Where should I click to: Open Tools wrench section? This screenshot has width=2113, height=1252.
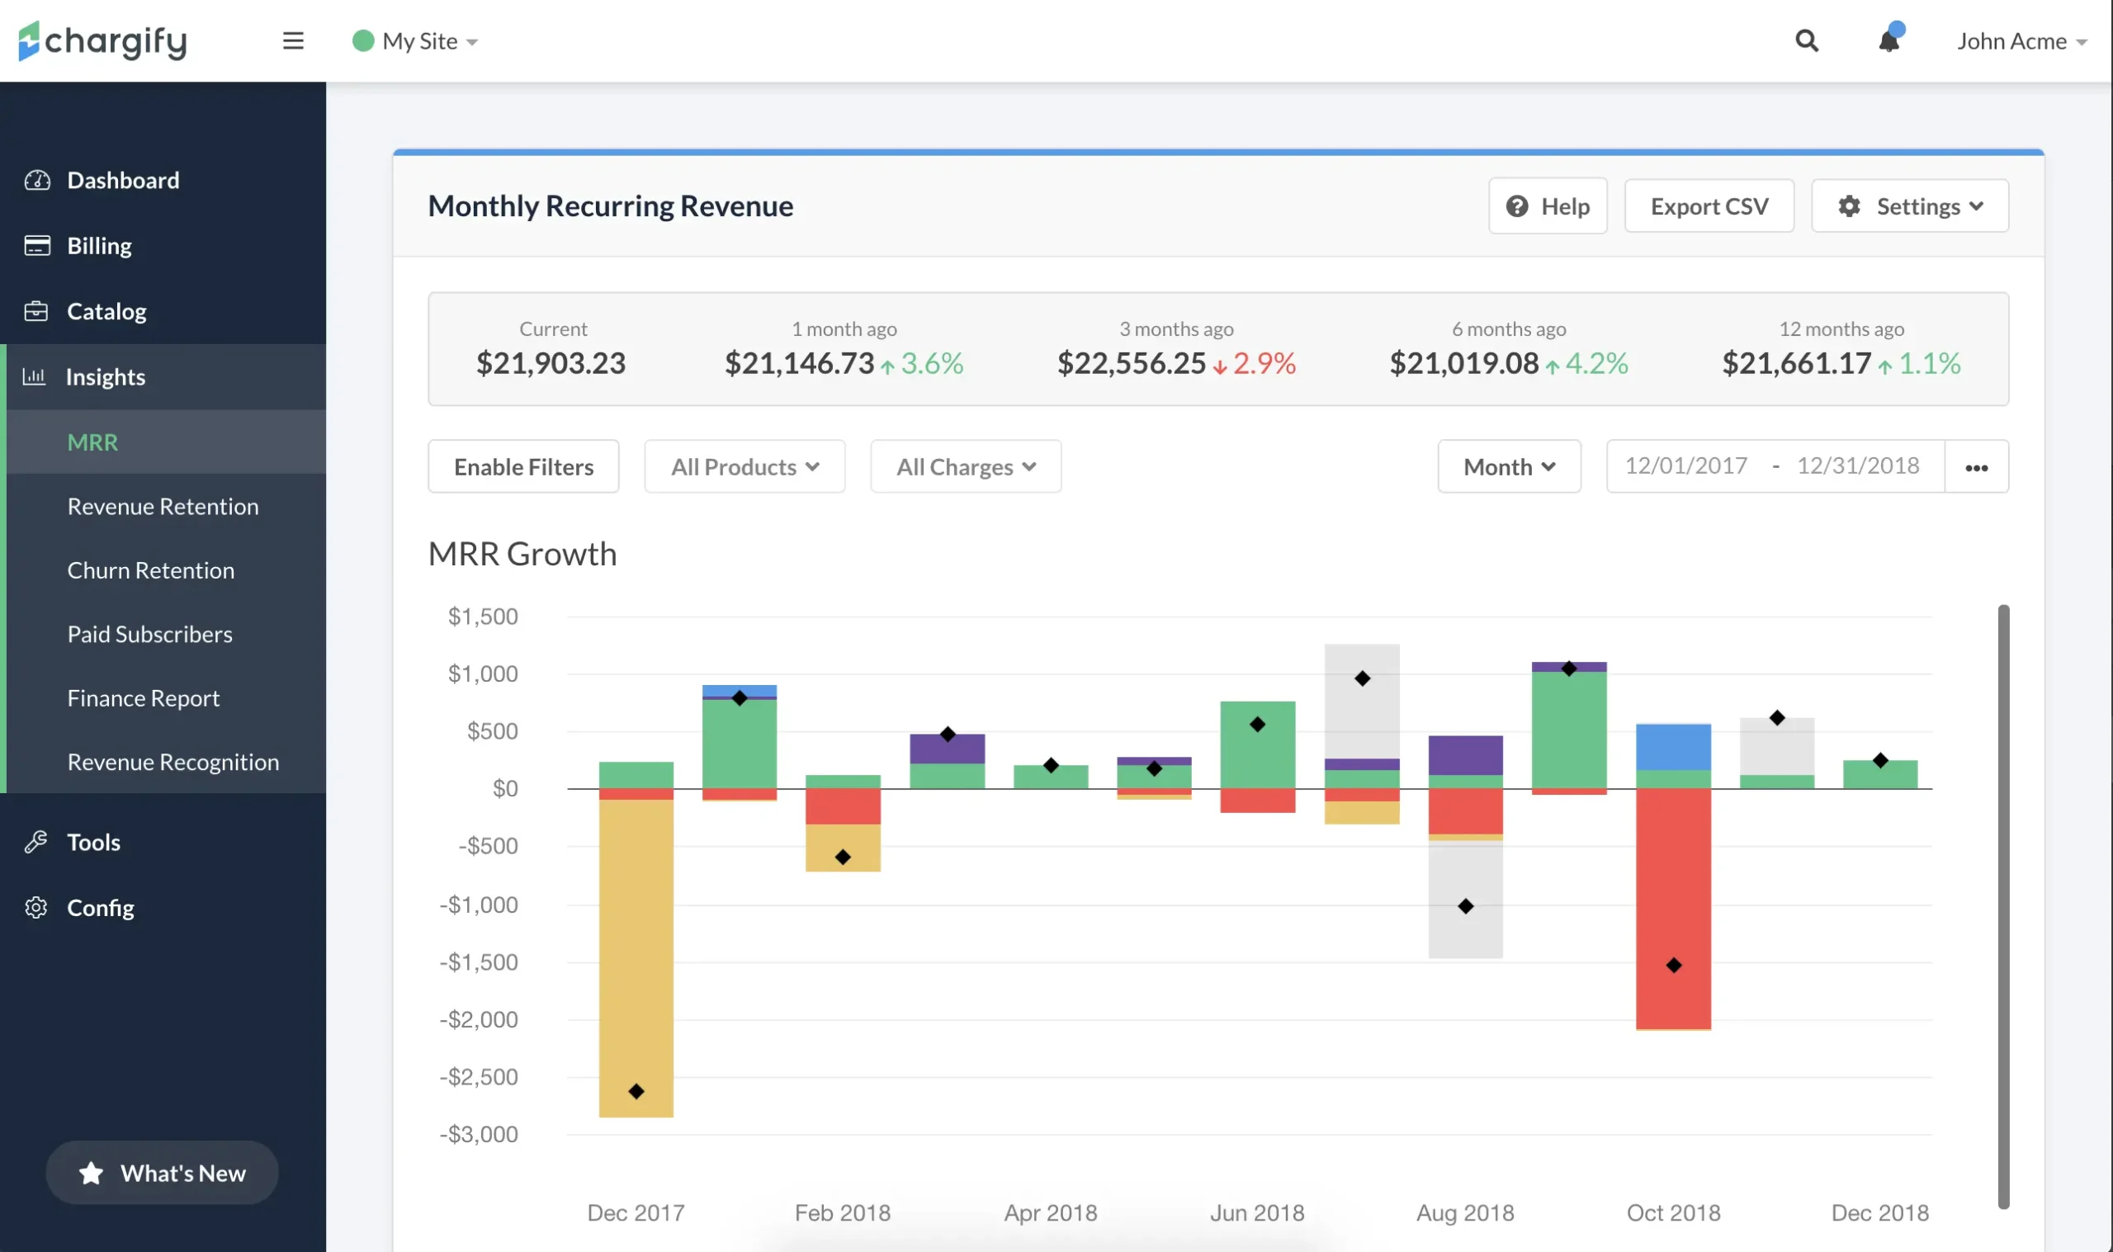pos(92,842)
